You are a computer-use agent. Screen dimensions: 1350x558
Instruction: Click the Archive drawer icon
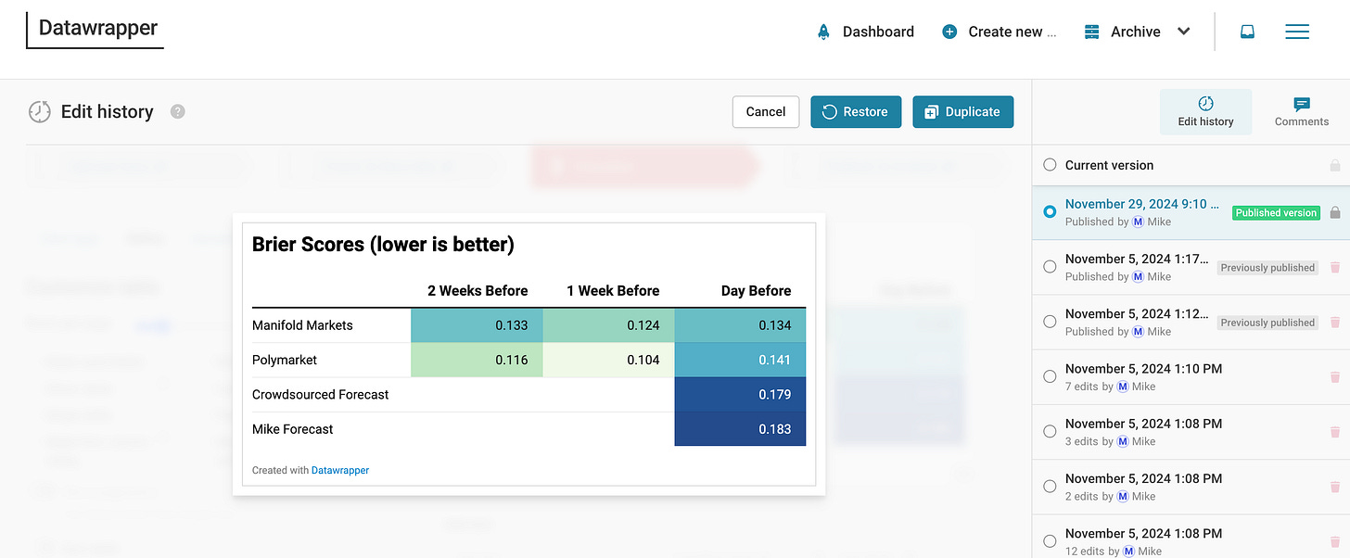tap(1091, 32)
